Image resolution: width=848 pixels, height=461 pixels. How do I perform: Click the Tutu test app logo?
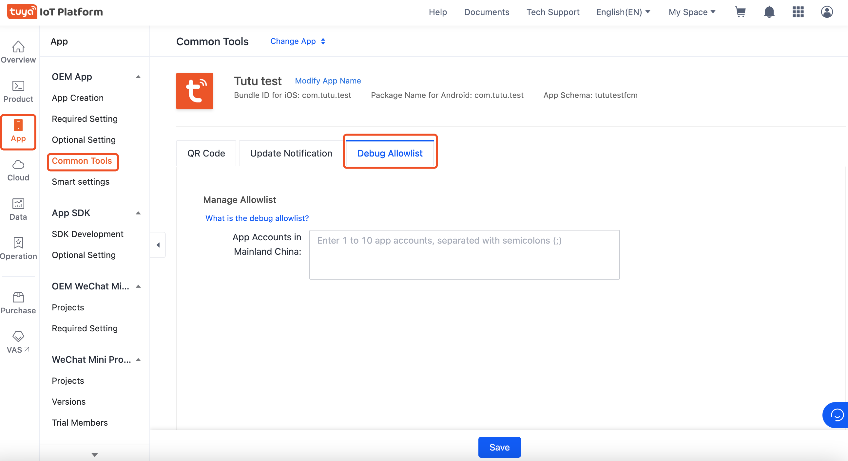(x=195, y=91)
